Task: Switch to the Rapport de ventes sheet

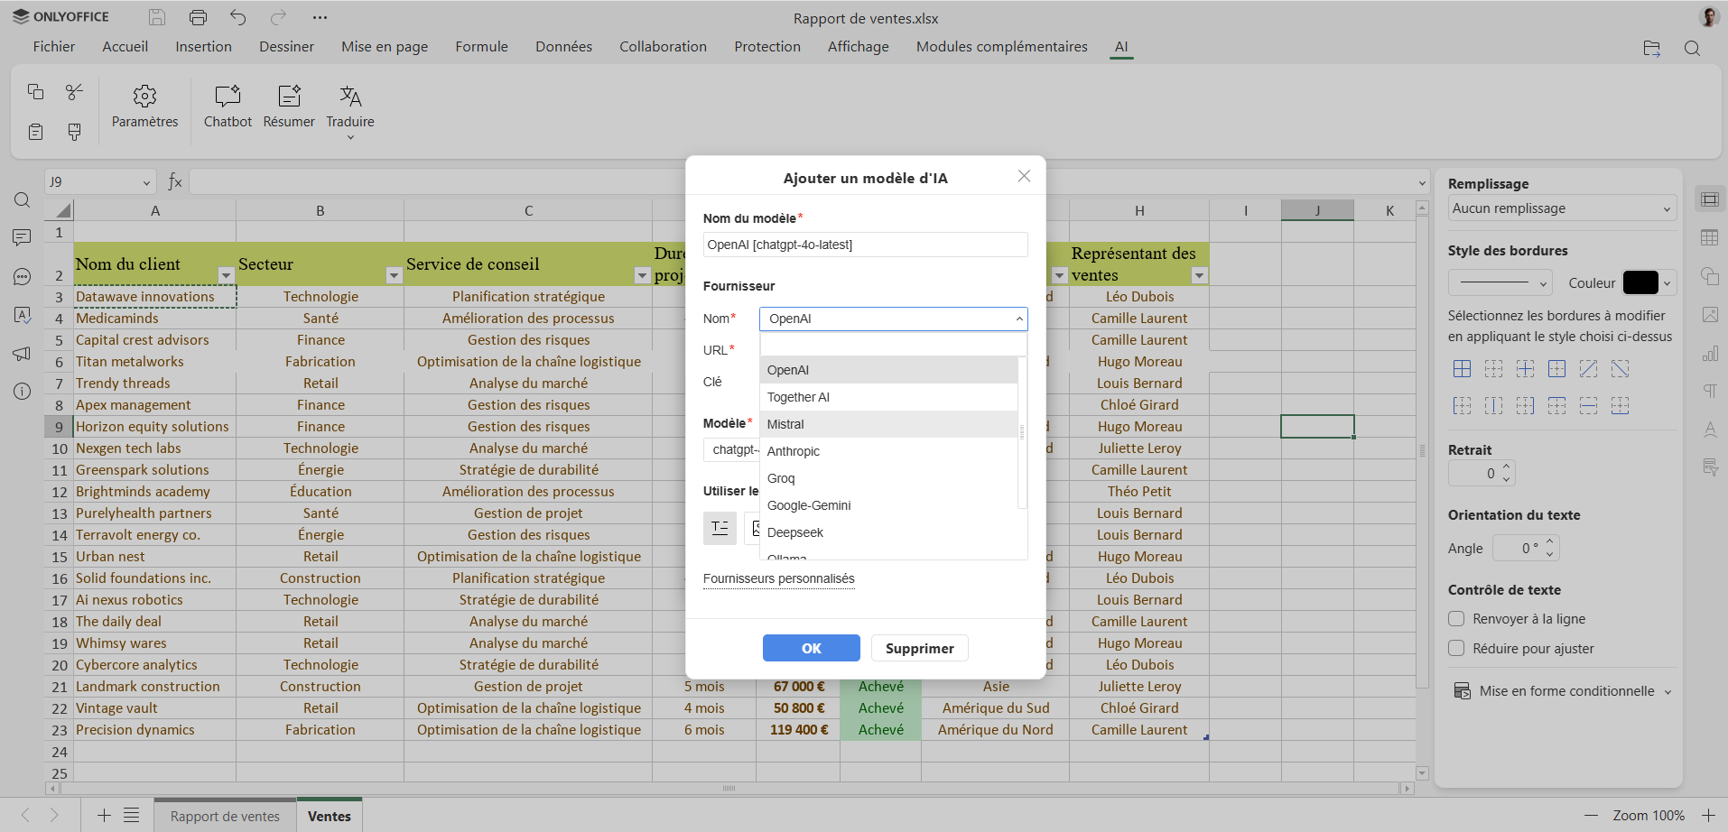Action: pyautogui.click(x=225, y=816)
